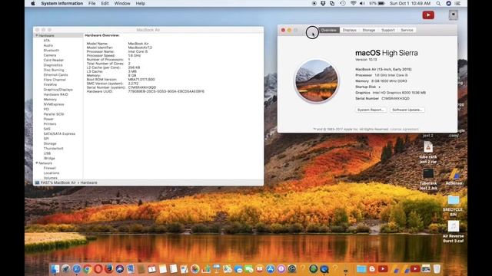Screen dimensions: 492x276
Task: Select Camera in the sidebar
Action: (50, 55)
